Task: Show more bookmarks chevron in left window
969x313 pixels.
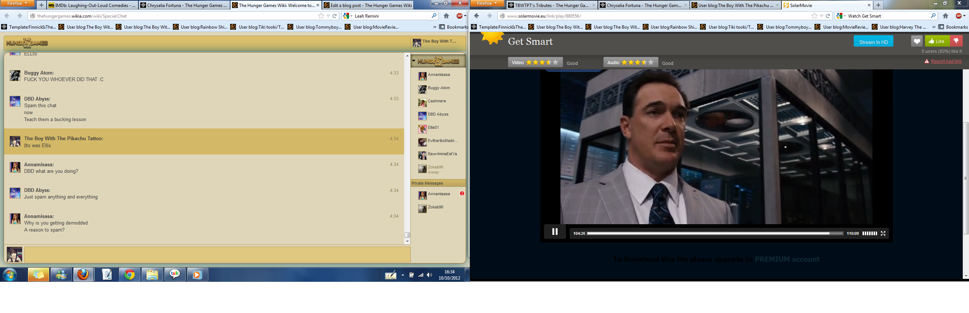Action: (x=435, y=27)
